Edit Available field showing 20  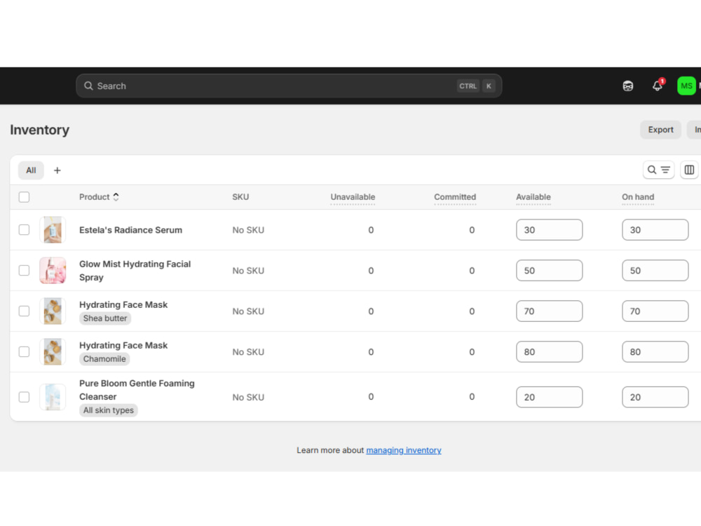click(549, 397)
